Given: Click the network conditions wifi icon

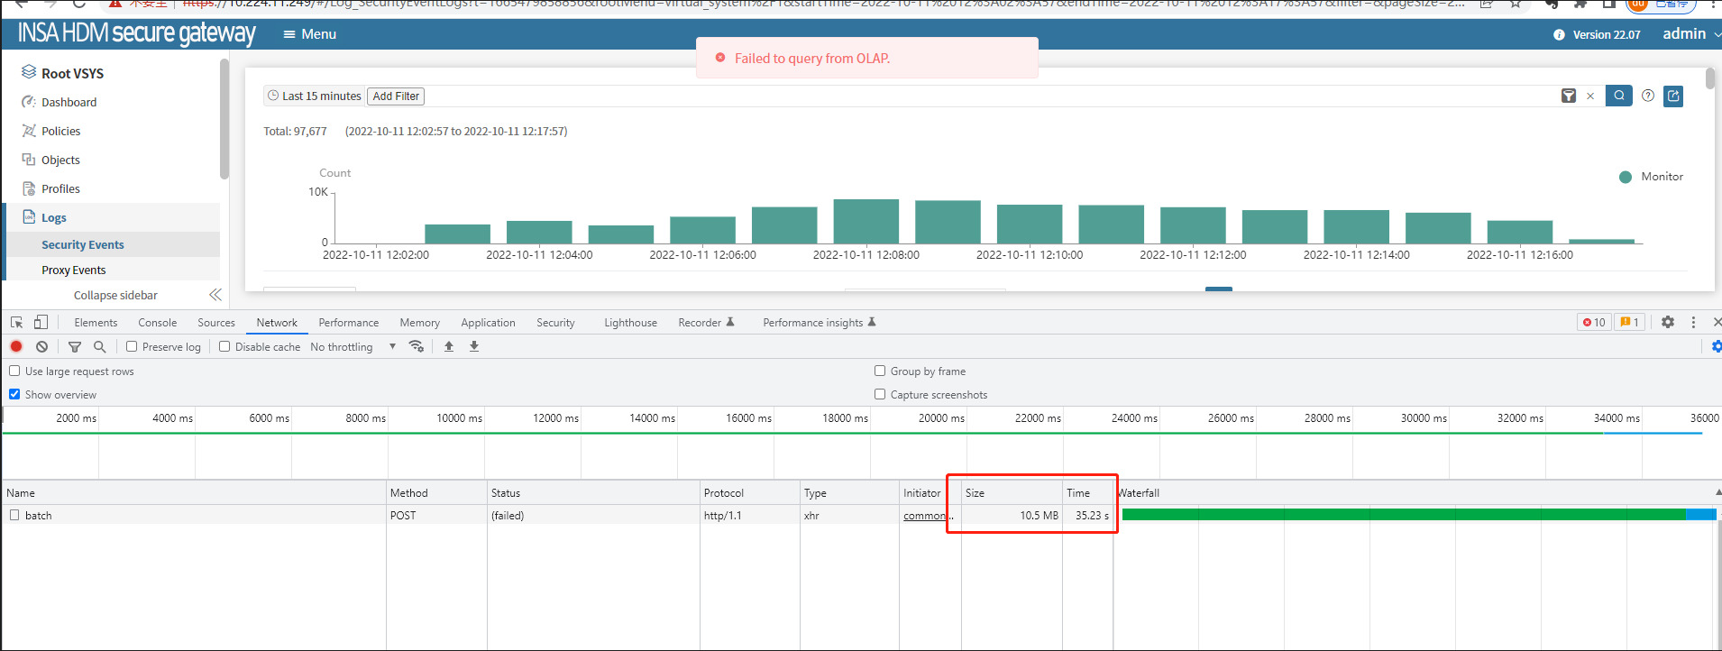Looking at the screenshot, I should tap(416, 346).
